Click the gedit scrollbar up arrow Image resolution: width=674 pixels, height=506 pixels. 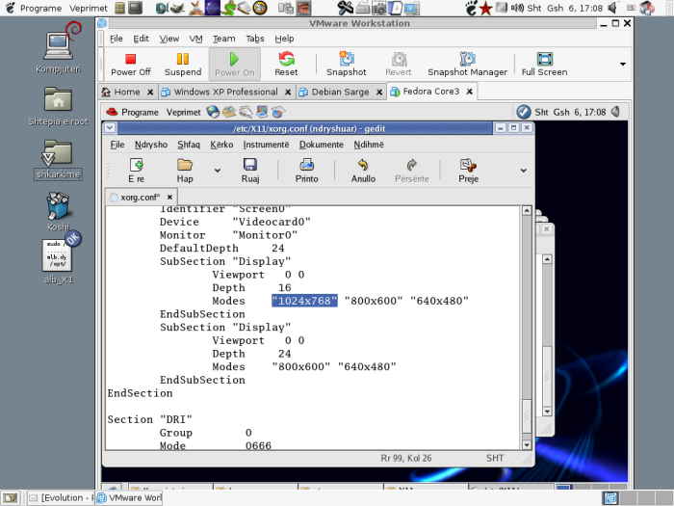click(527, 210)
